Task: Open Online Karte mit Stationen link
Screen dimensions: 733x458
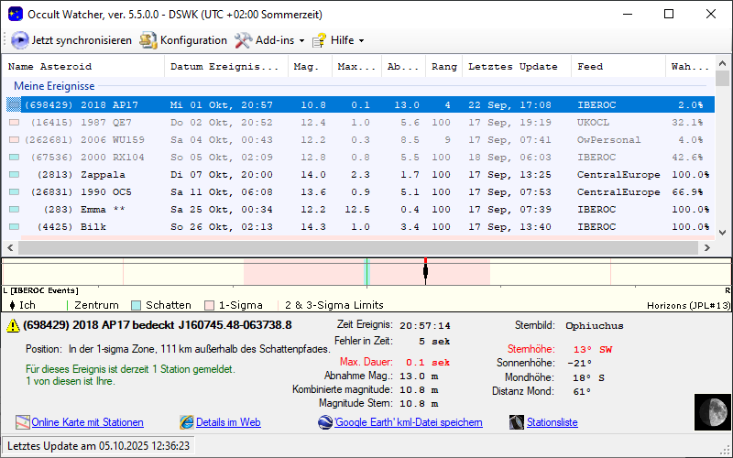Action: 87,422
